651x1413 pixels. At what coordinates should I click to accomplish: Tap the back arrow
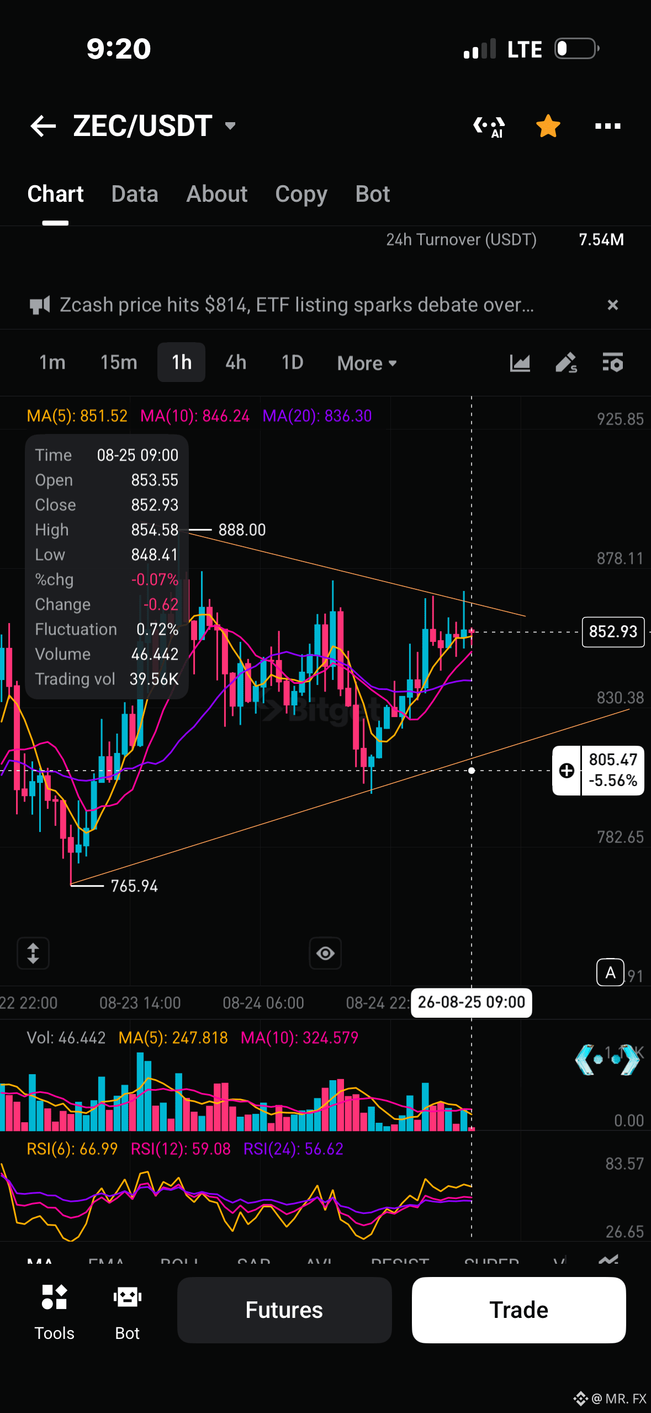point(43,126)
